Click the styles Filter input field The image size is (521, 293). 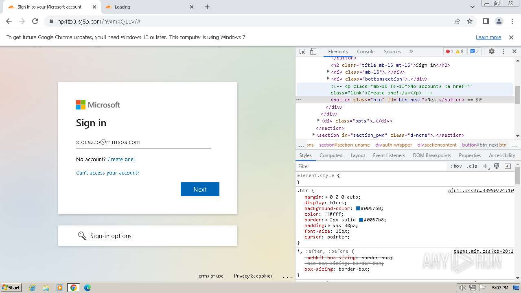(x=371, y=166)
